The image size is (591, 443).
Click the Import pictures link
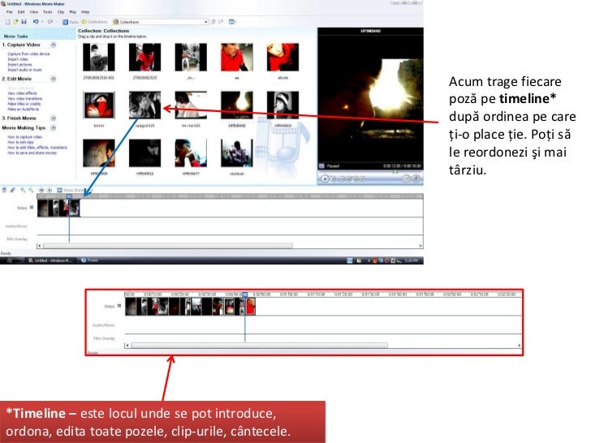tap(19, 65)
